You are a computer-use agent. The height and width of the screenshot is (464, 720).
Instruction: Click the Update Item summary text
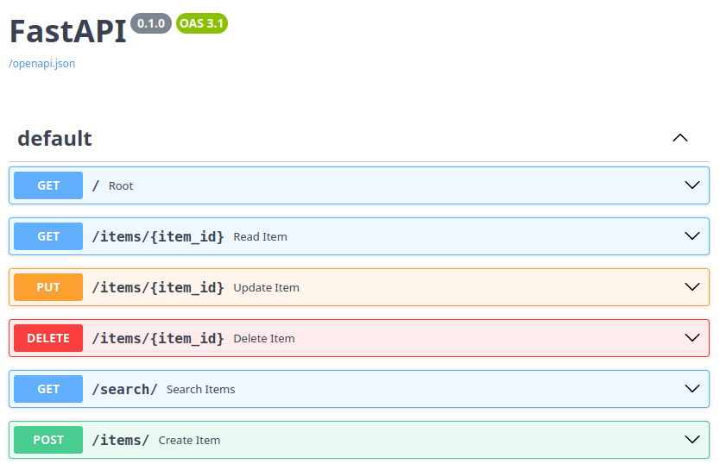266,288
